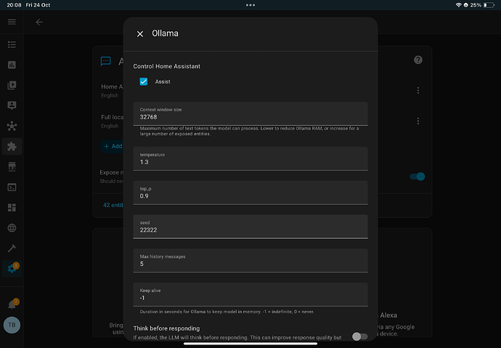The height and width of the screenshot is (348, 501).
Task: Go back with the arrow button
Action: pos(39,22)
